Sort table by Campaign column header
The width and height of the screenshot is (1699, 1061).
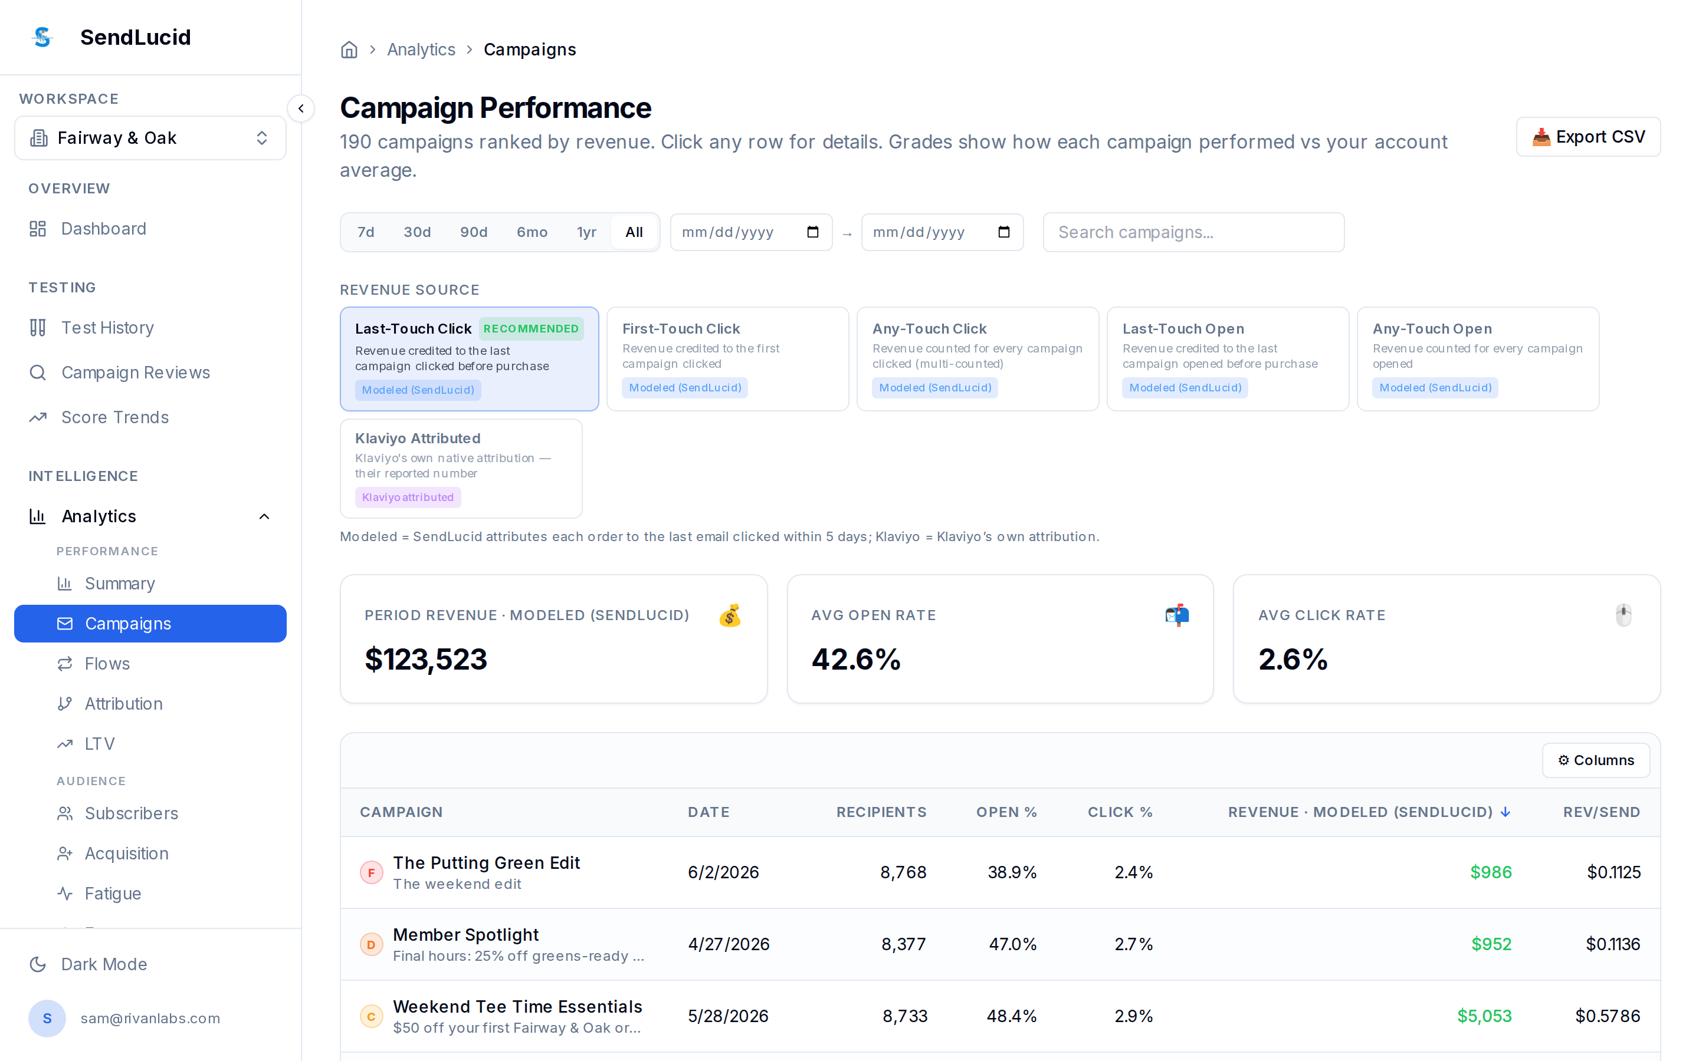(401, 812)
